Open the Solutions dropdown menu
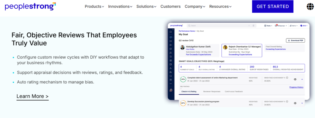The width and height of the screenshot is (315, 118). (x=146, y=6)
